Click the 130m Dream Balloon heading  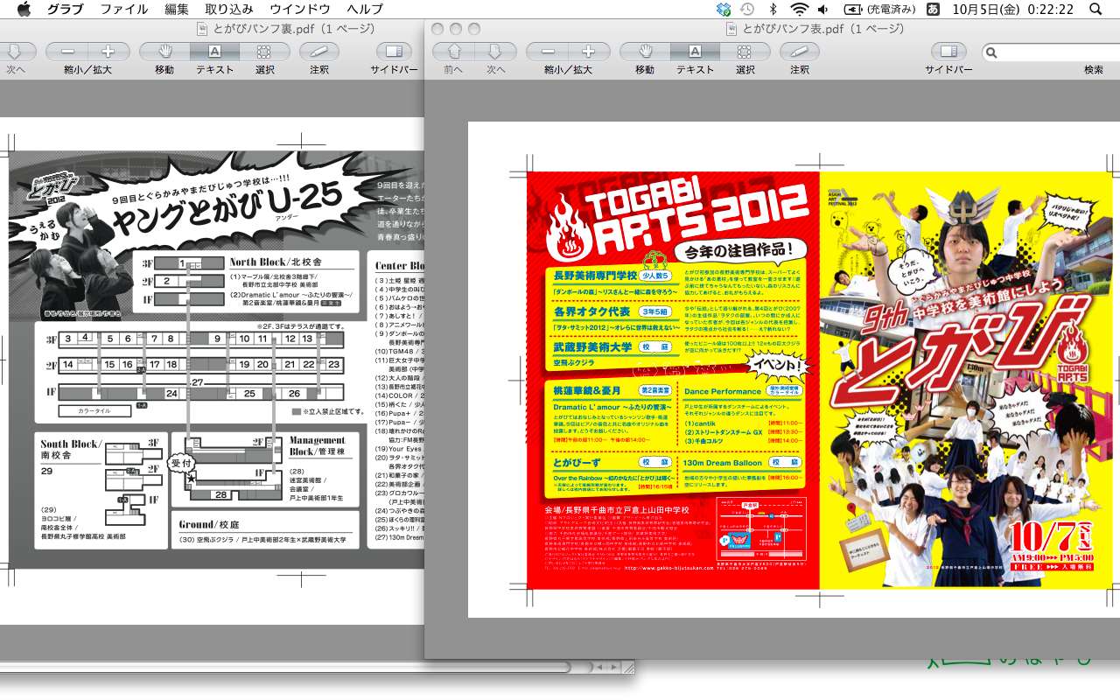(723, 462)
